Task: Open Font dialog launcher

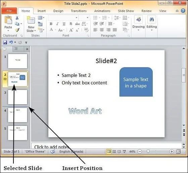Action: pos(88,36)
